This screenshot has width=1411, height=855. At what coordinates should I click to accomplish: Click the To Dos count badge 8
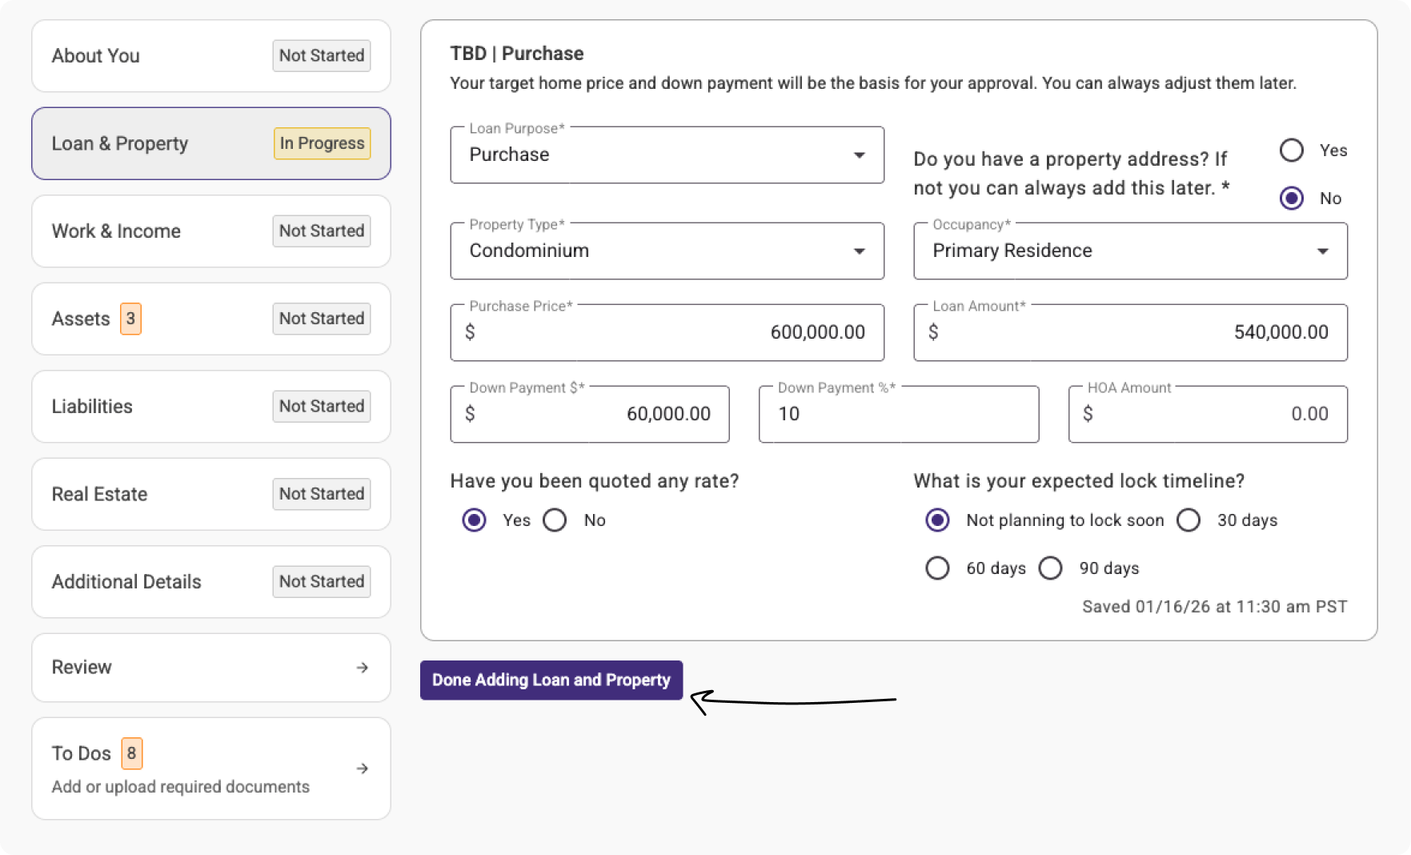(131, 753)
